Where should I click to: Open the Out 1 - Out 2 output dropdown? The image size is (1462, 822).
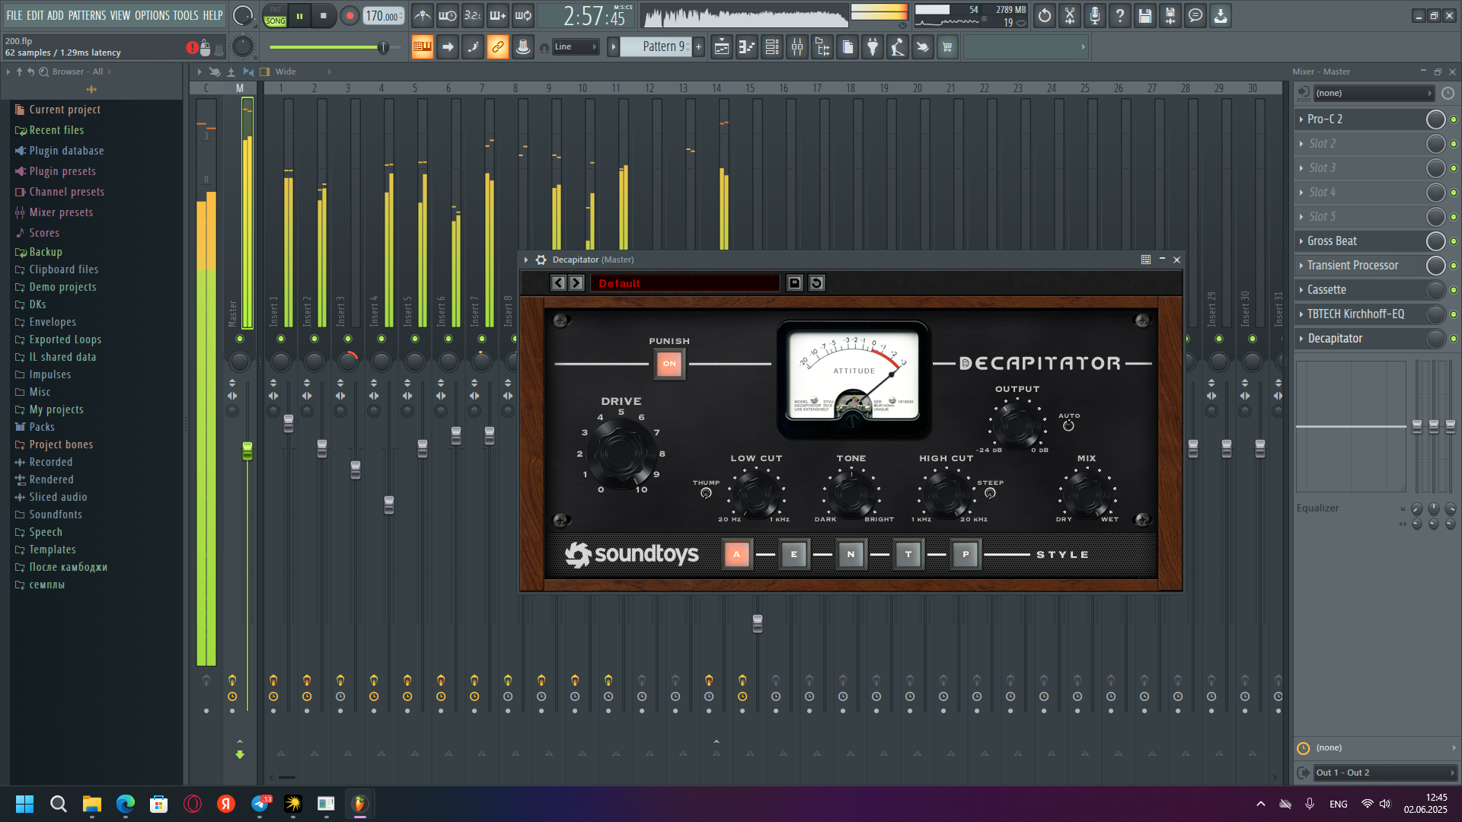point(1385,773)
